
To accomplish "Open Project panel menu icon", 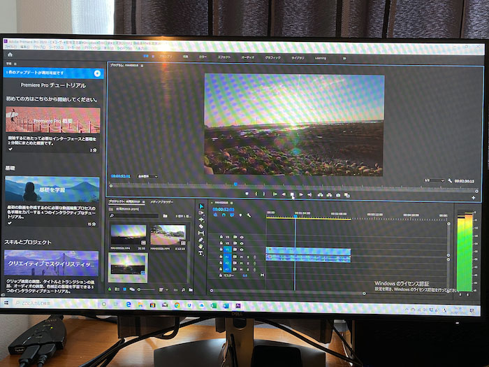I will pos(143,201).
